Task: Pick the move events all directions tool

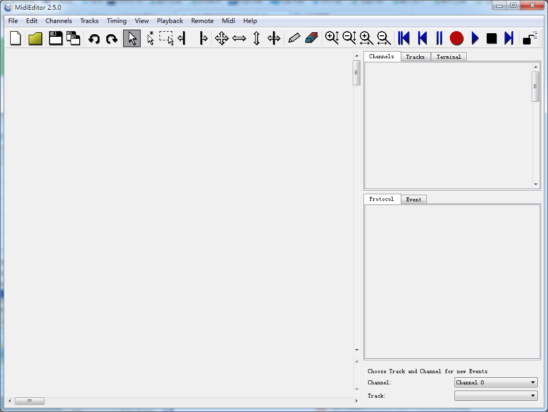Action: coord(221,38)
